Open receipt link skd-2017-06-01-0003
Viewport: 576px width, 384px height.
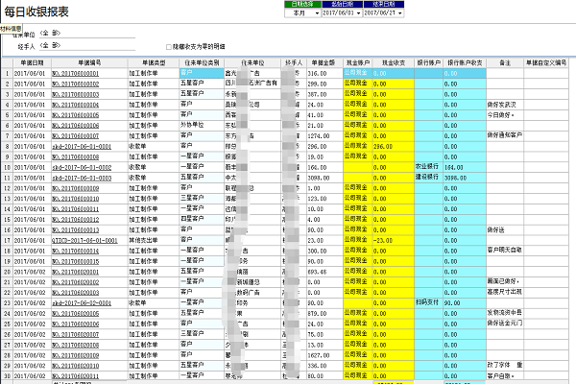coord(80,177)
